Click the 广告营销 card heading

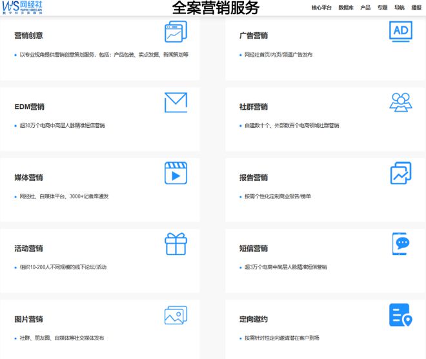click(254, 36)
